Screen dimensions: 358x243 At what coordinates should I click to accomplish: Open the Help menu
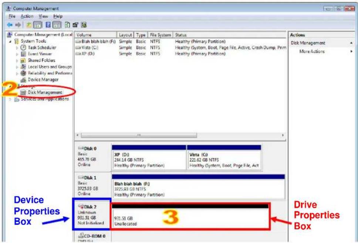58,16
